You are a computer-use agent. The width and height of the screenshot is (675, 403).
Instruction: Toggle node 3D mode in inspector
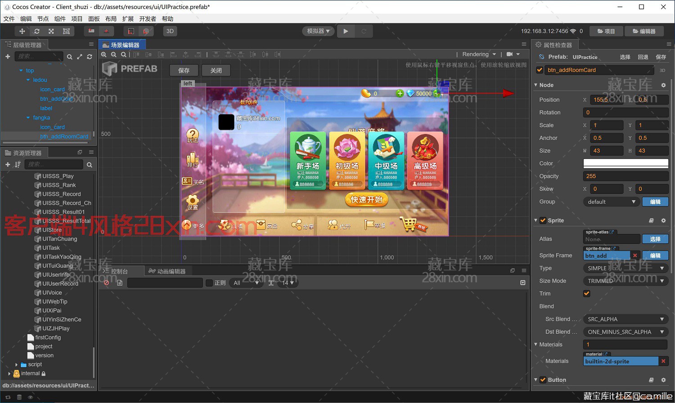[662, 70]
